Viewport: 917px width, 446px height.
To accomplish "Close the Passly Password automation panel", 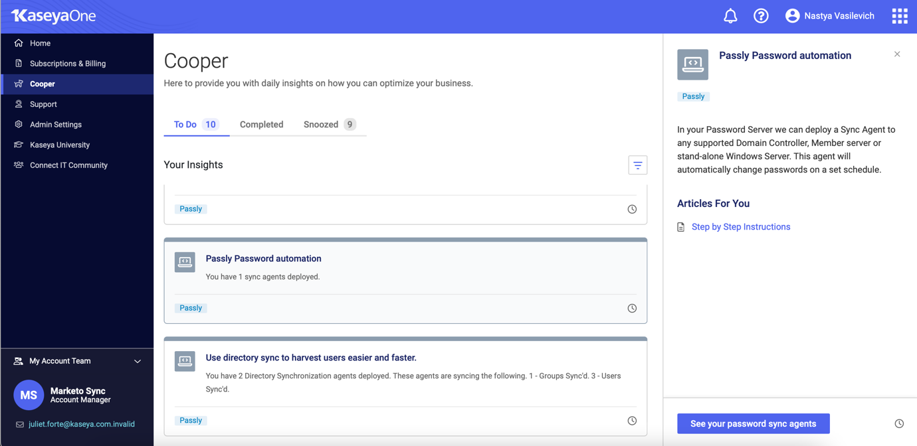I will (x=896, y=54).
